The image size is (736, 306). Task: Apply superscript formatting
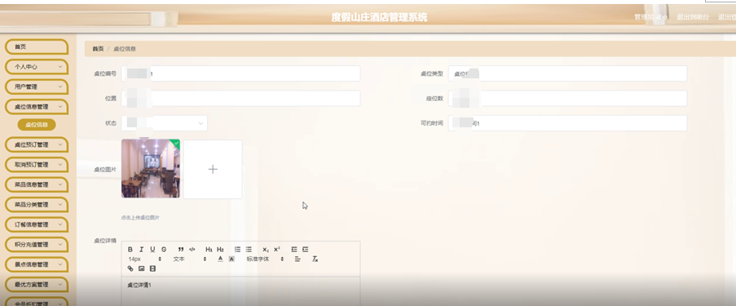[277, 250]
